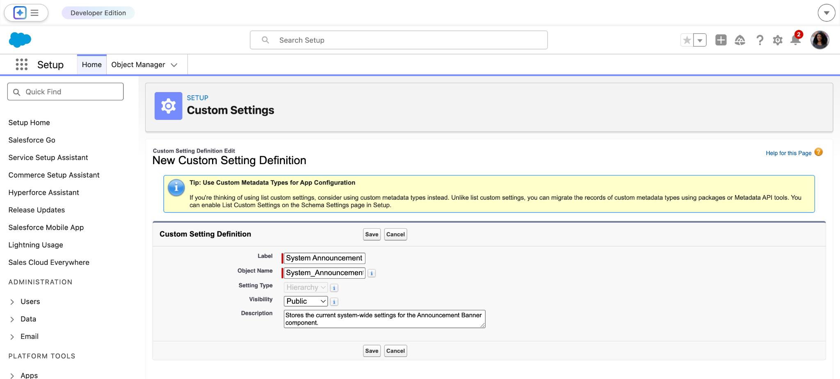Screen dimensions: 840x379
Task: Click the favorites star icon
Action: pyautogui.click(x=687, y=40)
